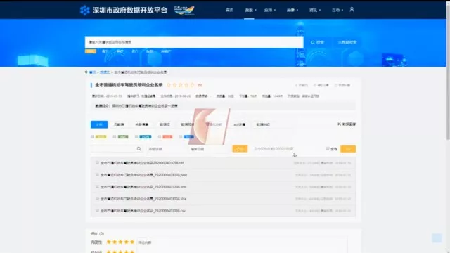Click the Shenzhen open data platform logo
Screen dimensions: 450x253
[124, 10]
